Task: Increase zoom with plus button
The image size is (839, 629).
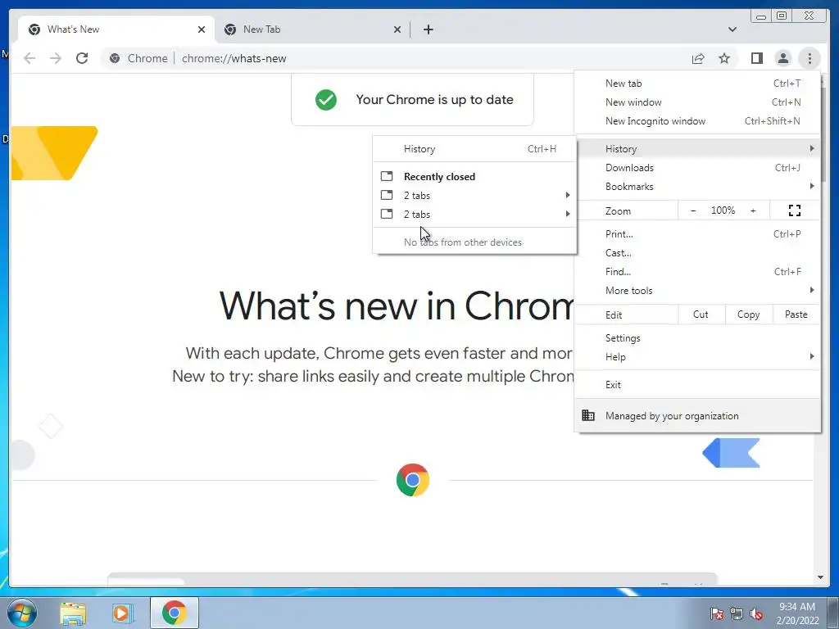Action: coord(753,210)
